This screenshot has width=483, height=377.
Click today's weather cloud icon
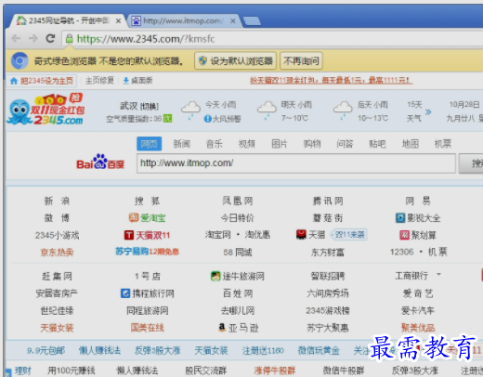coord(190,110)
